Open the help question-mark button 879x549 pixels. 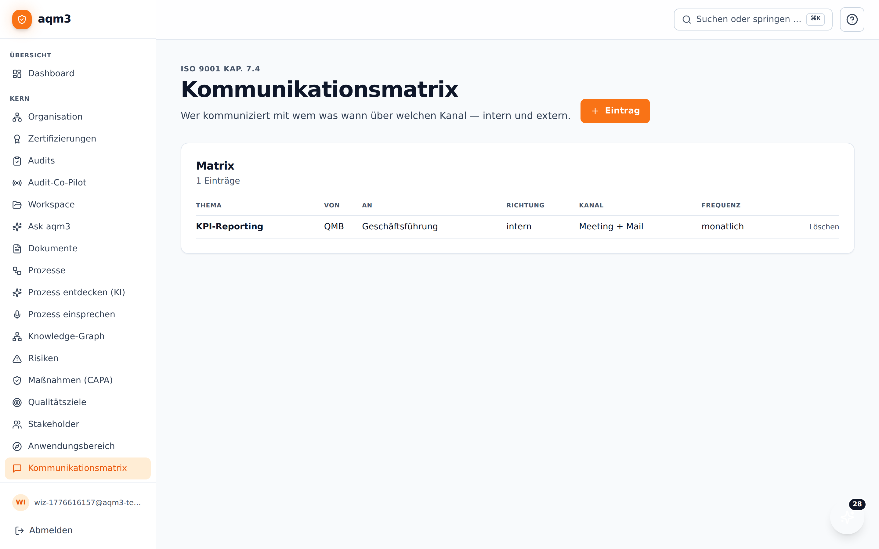[852, 20]
